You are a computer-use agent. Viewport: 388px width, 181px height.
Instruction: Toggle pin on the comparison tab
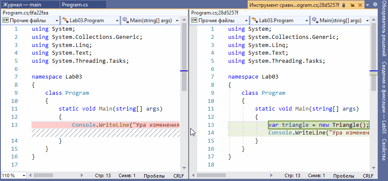point(352,5)
